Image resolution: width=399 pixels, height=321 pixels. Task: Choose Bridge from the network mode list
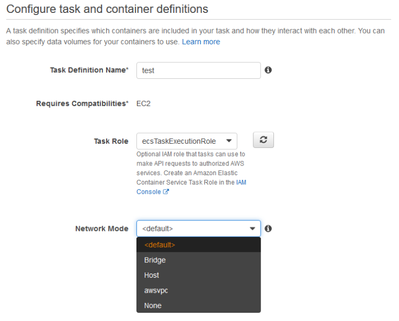click(198, 260)
